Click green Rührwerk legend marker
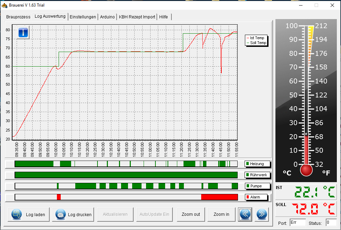The width and height of the screenshot is (341, 230). point(247,175)
